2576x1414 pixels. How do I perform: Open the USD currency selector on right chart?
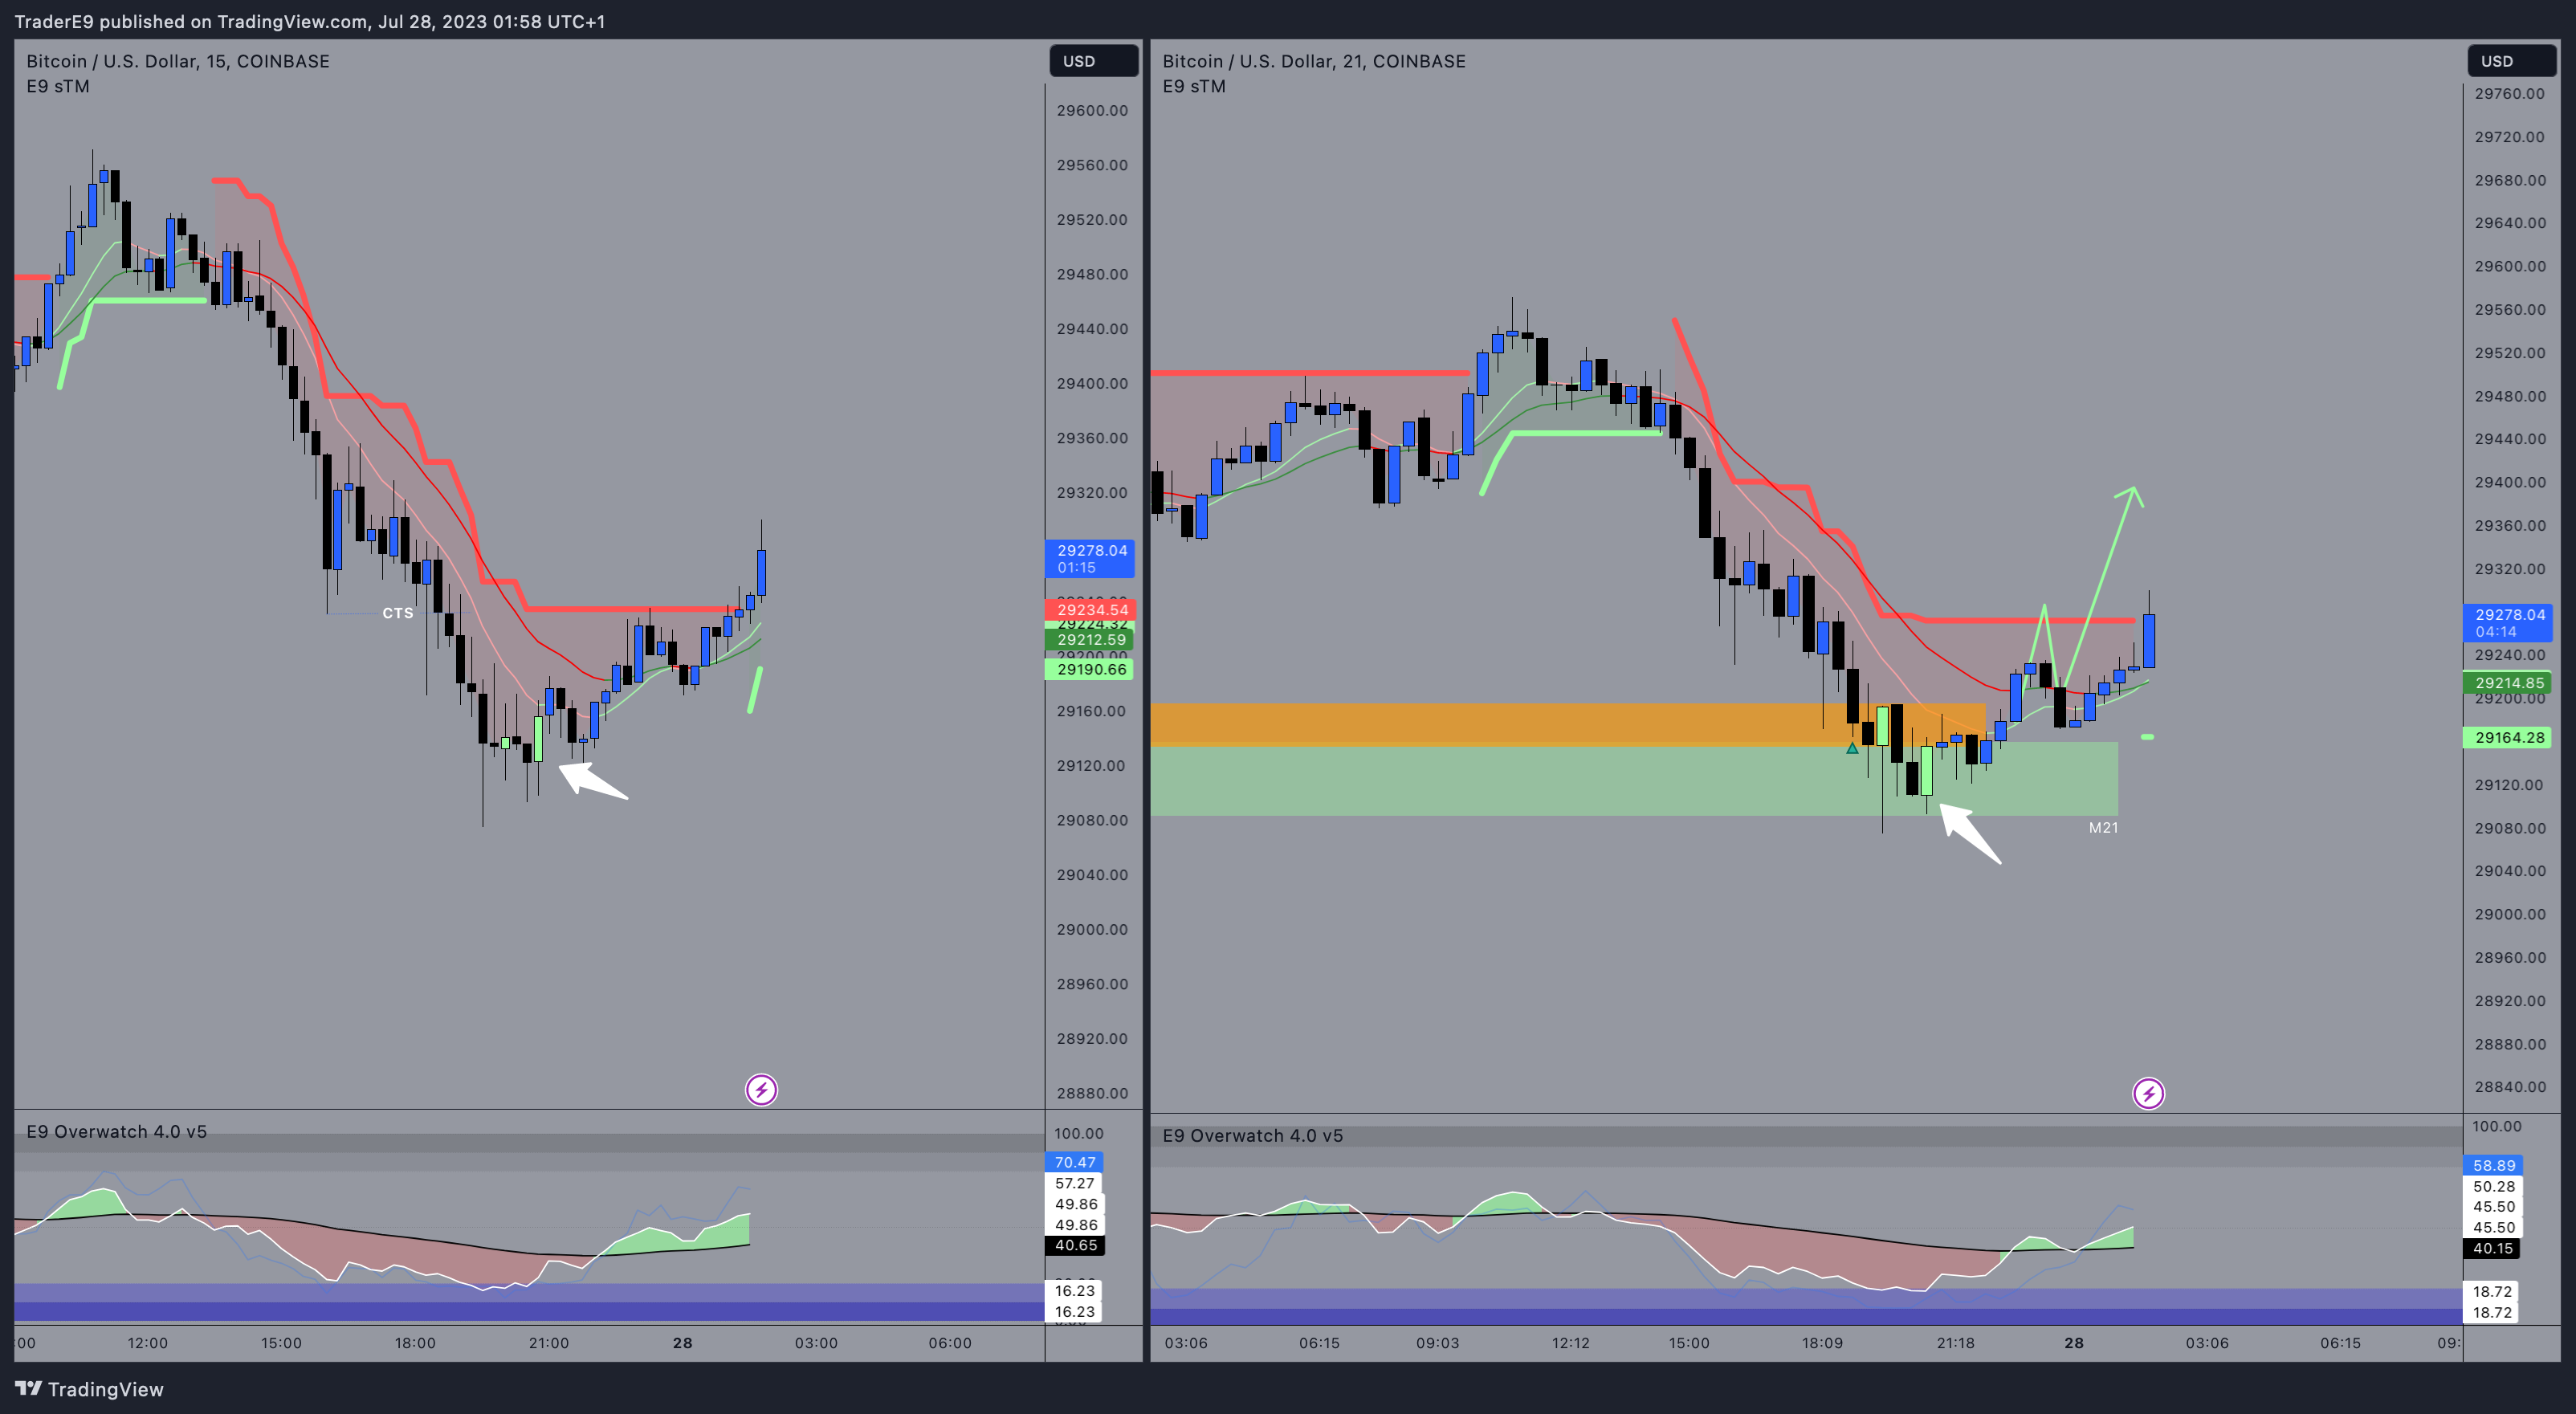2511,61
